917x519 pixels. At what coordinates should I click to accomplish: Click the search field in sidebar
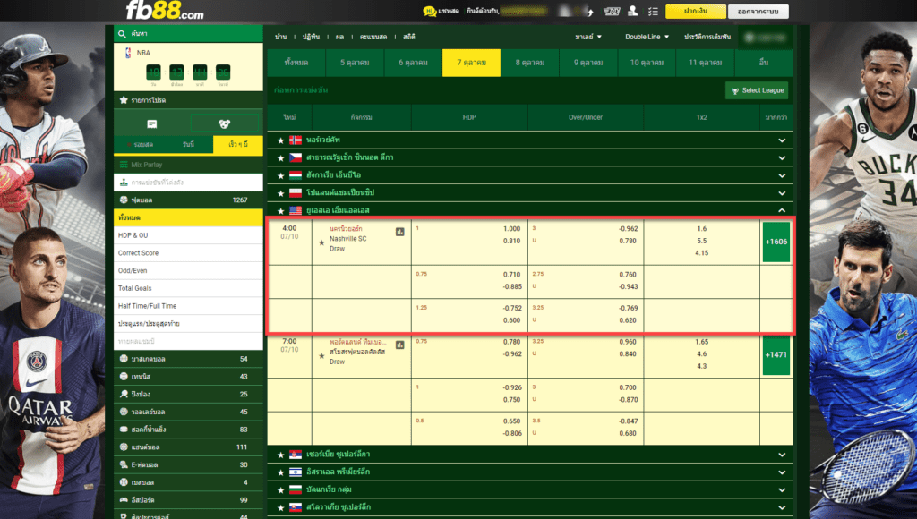pyautogui.click(x=188, y=34)
